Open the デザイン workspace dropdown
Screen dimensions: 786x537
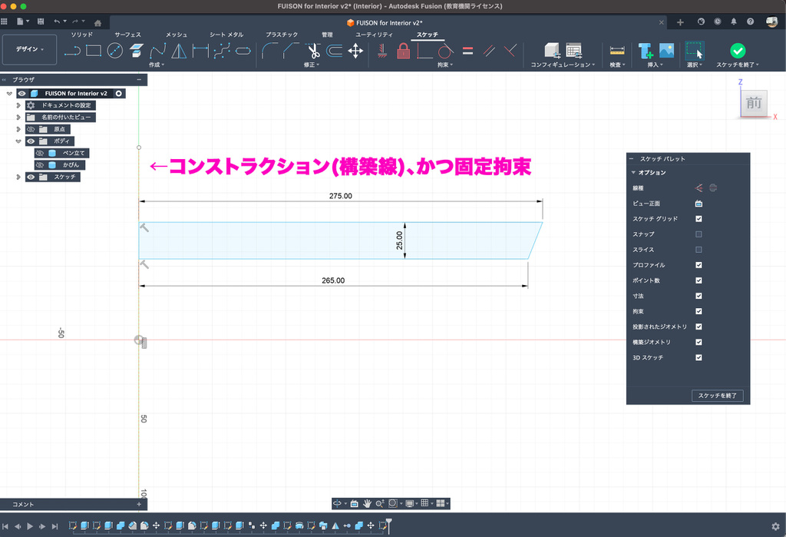(x=30, y=49)
